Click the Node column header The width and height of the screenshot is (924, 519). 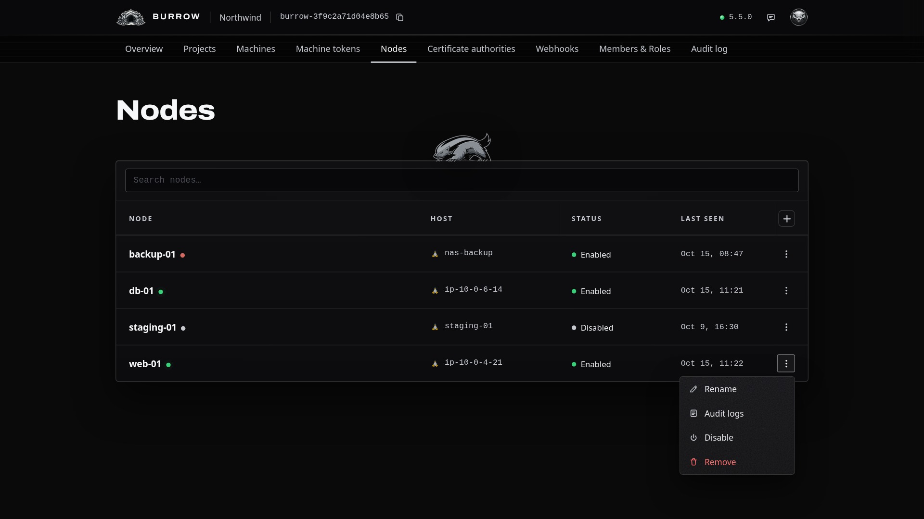141,219
